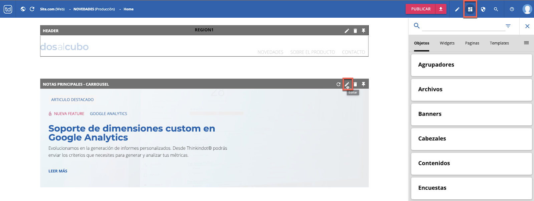Toggle the widgets dashboard panel icon

pos(470,9)
